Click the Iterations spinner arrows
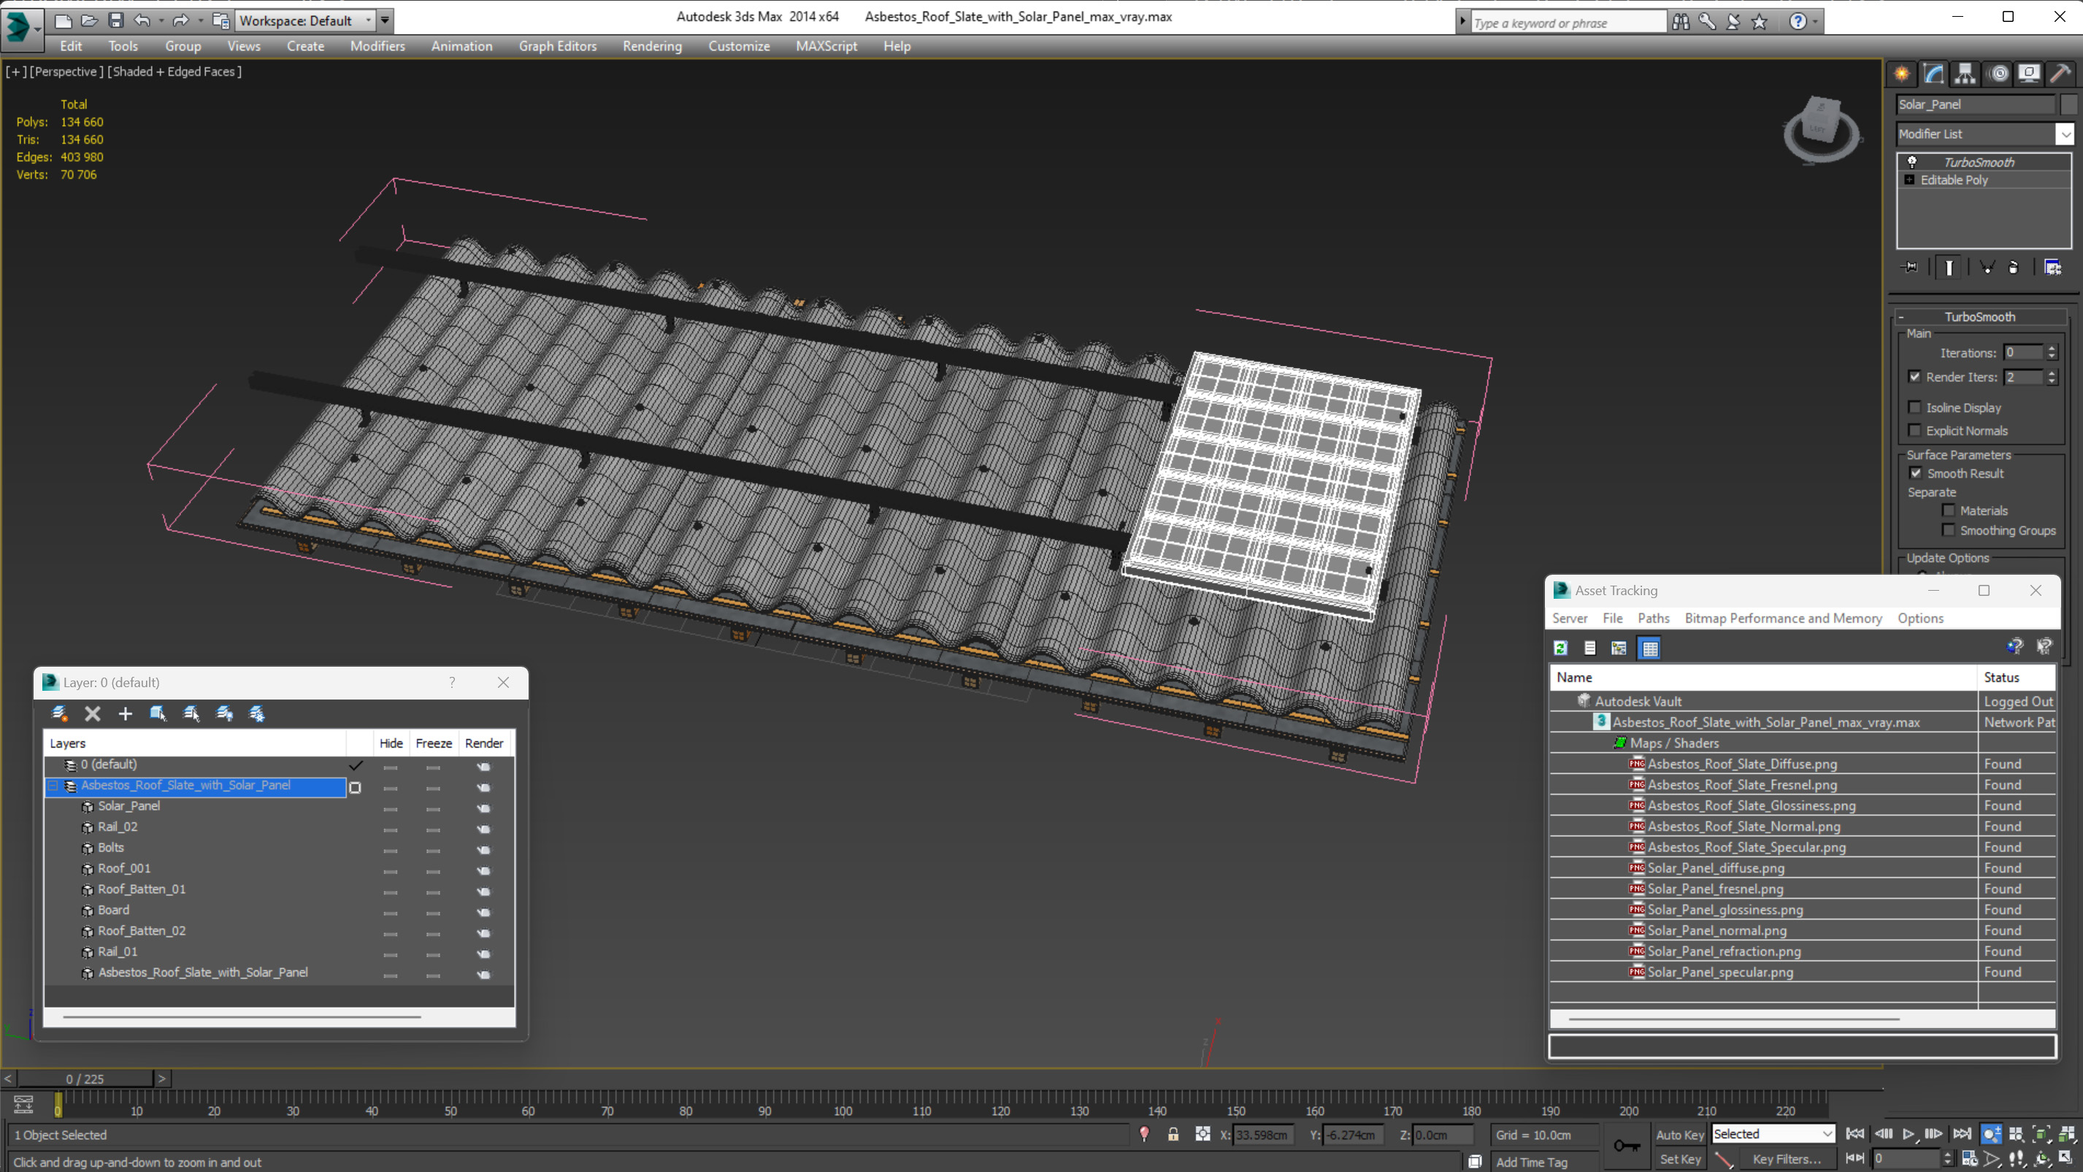The image size is (2083, 1172). point(2052,353)
